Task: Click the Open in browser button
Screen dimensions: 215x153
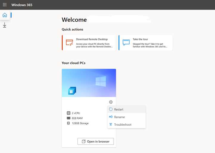Action: (x=96, y=141)
